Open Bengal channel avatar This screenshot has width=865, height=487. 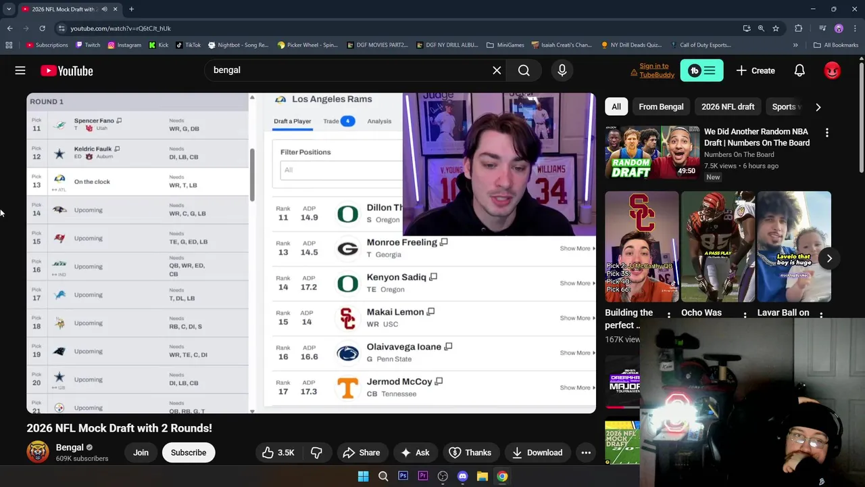[x=38, y=452]
